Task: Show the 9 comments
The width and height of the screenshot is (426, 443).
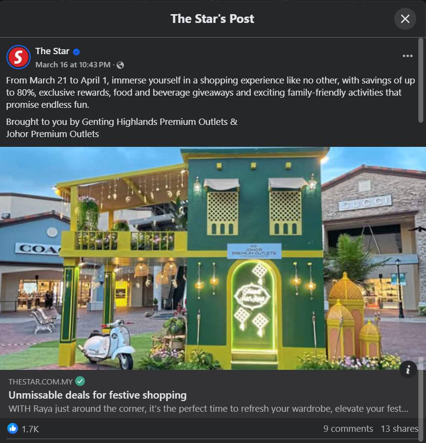Action: pos(348,428)
